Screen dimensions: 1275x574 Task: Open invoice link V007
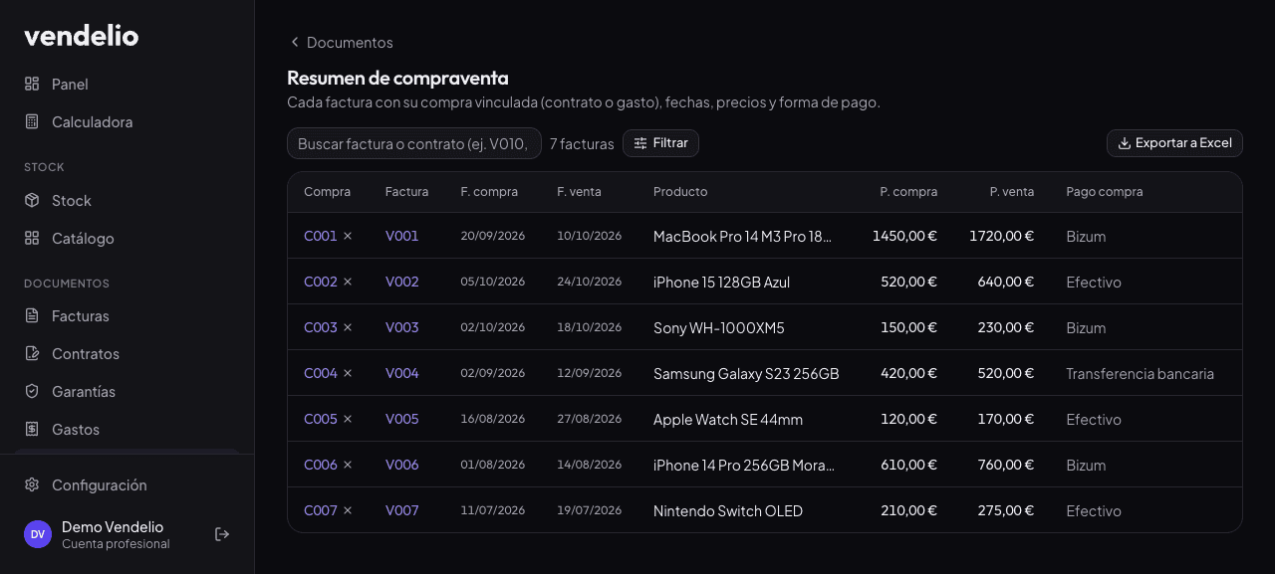point(402,510)
